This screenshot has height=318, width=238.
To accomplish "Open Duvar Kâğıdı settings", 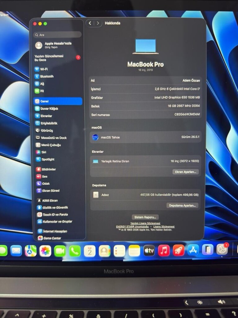I will coord(46,109).
